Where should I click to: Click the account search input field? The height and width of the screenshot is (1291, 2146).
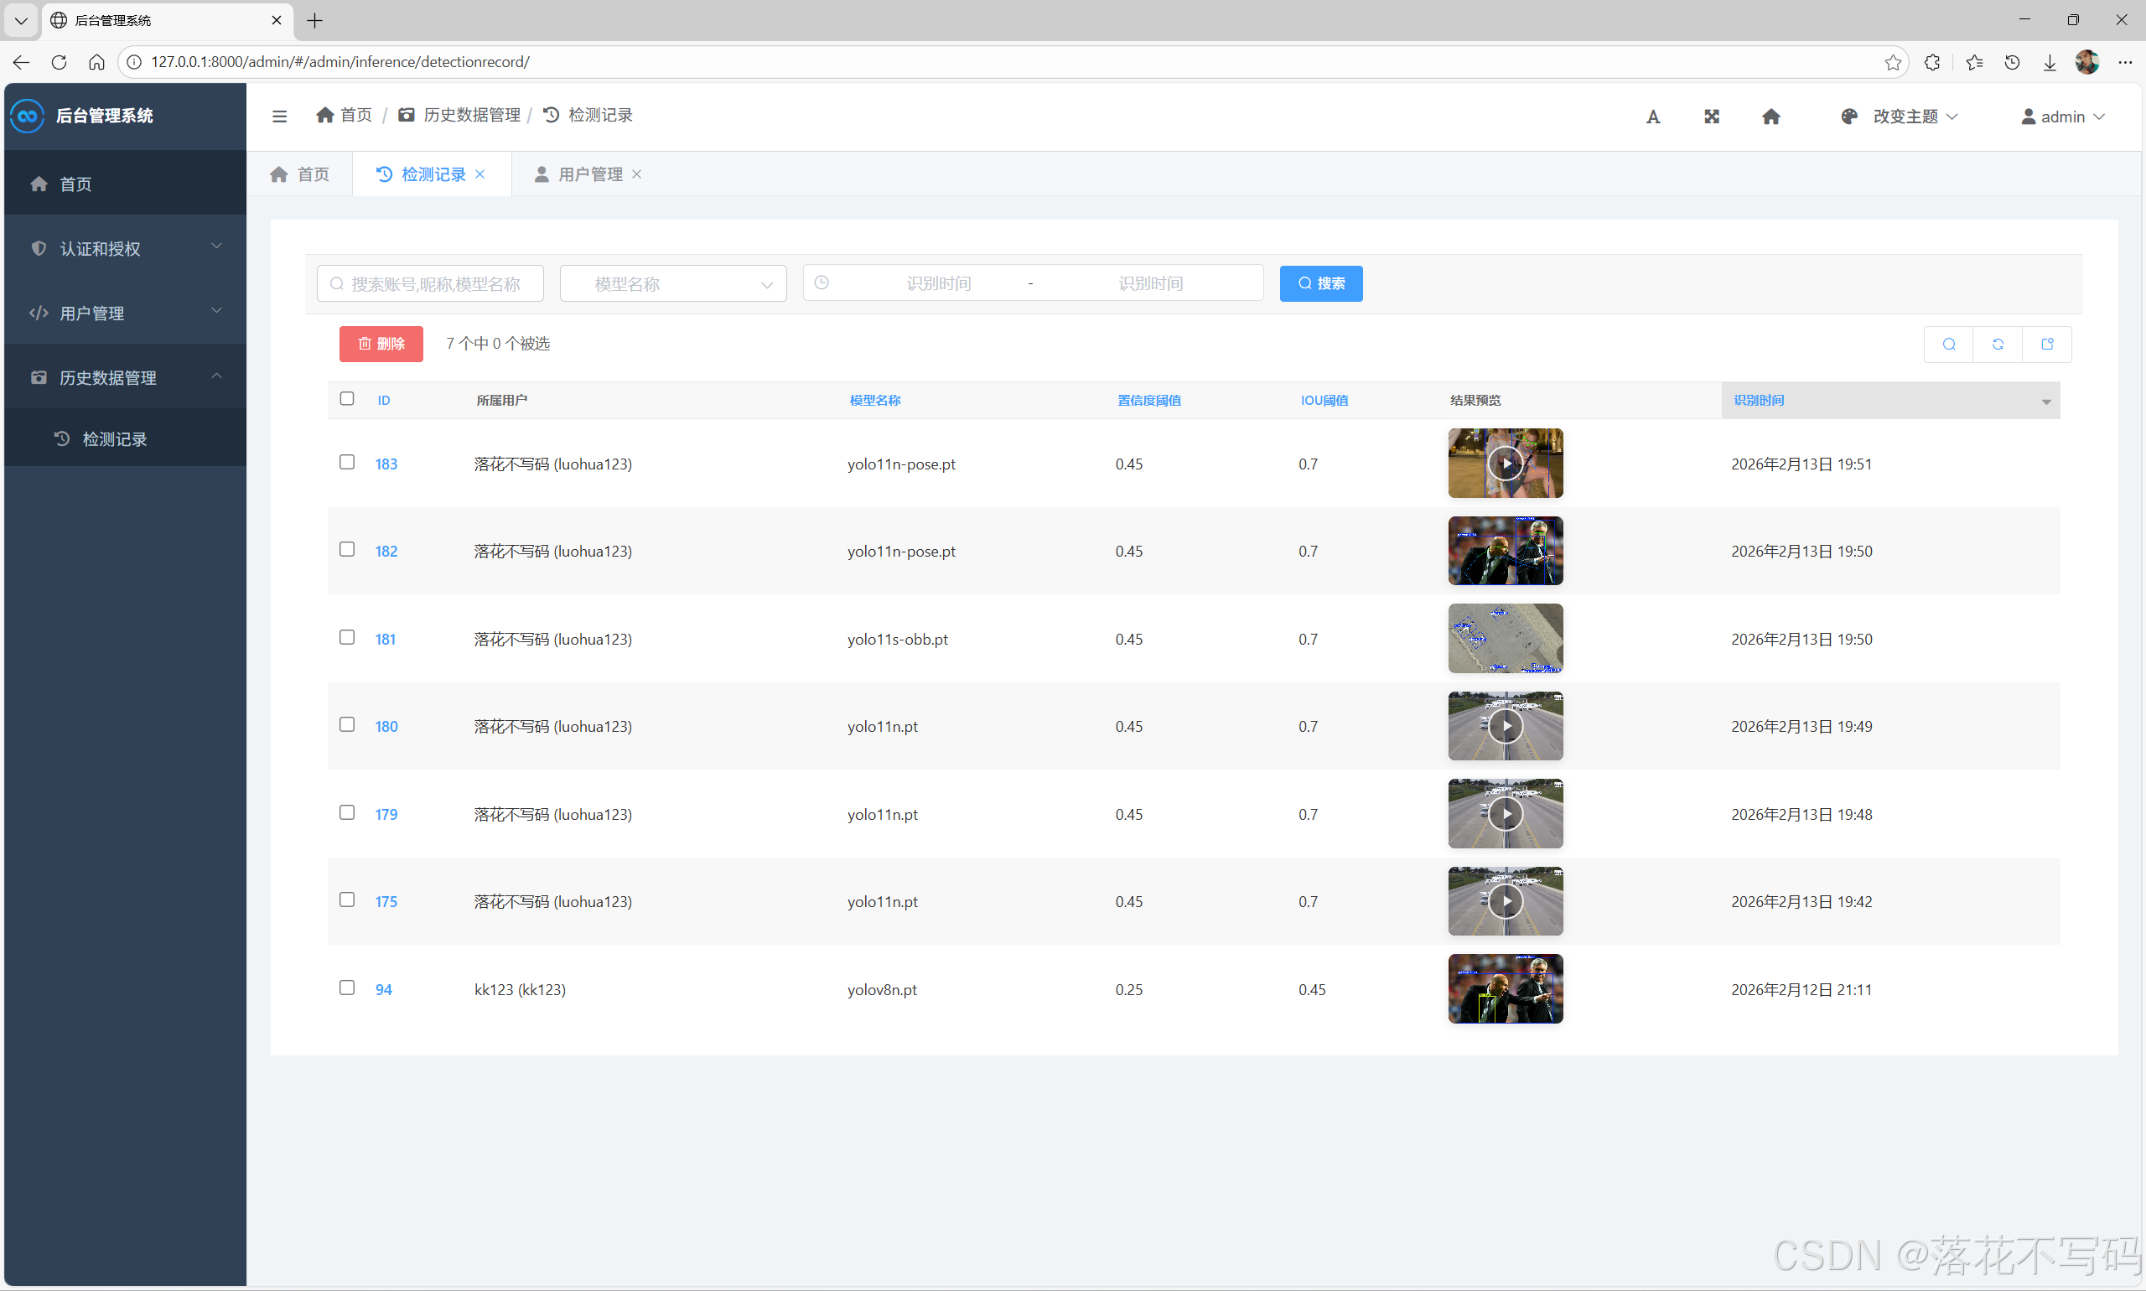click(432, 283)
